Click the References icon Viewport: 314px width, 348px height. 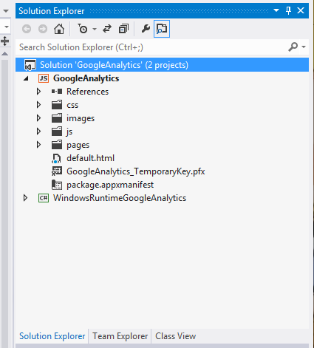coord(57,92)
